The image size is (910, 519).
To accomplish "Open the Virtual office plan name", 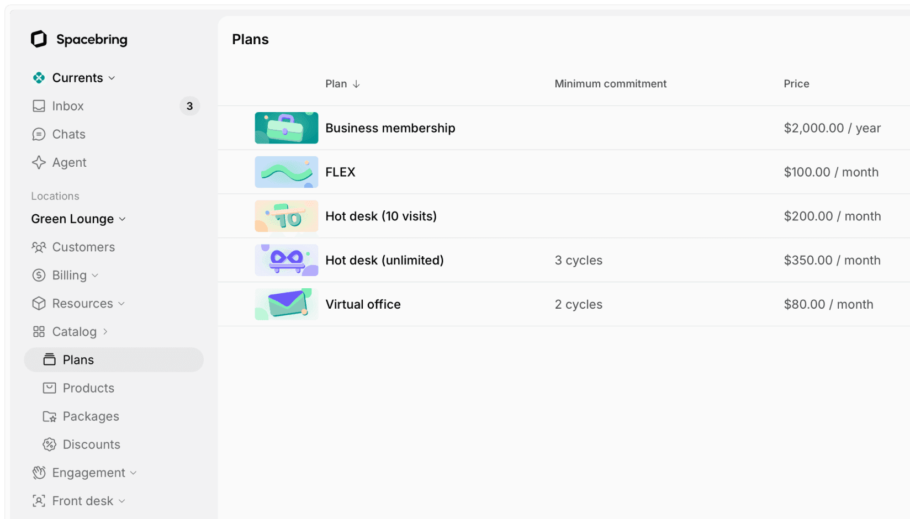I will [363, 304].
